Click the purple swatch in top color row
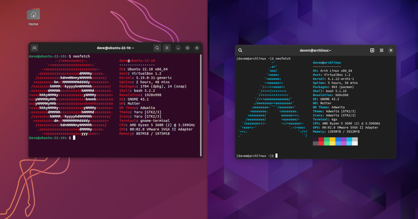 tap(343, 139)
